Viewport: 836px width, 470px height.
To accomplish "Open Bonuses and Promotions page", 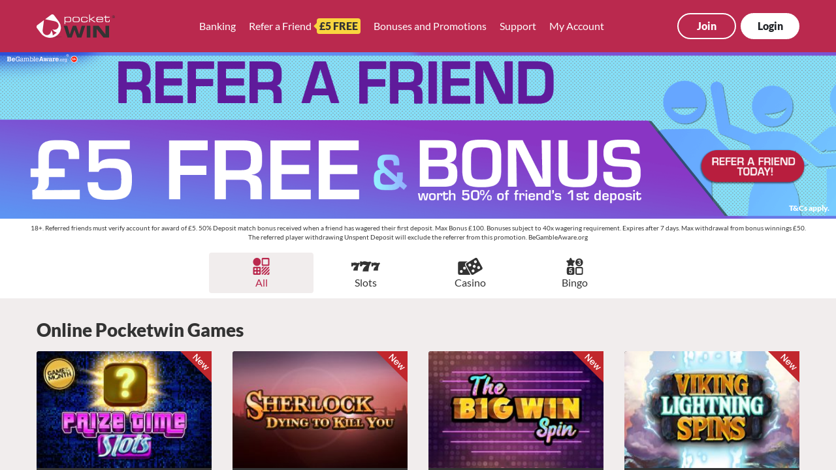I will coord(430,26).
